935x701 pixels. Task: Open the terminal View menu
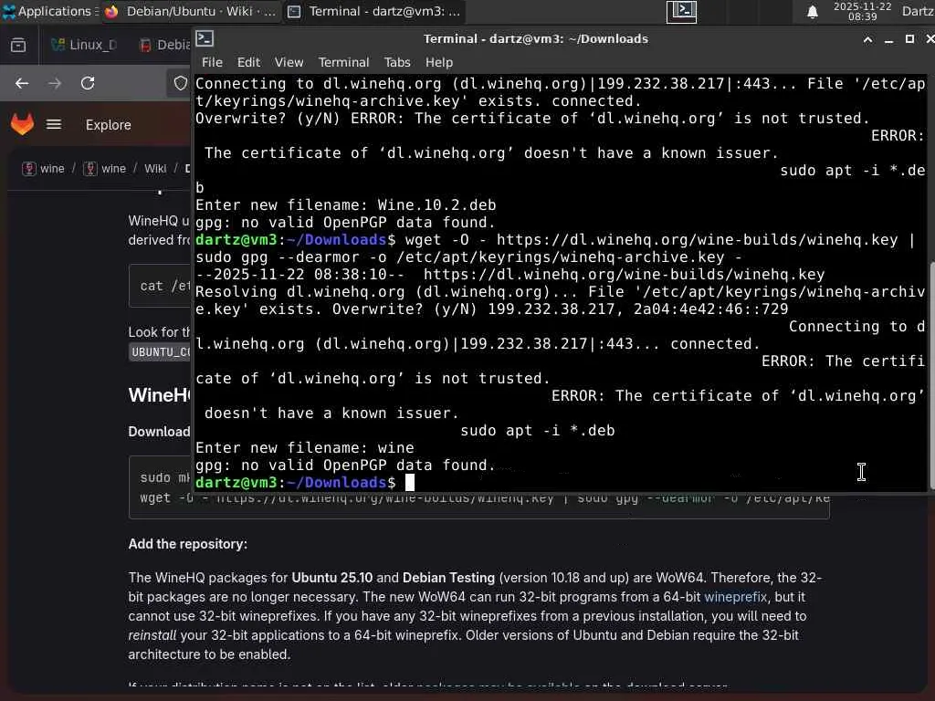(x=289, y=62)
